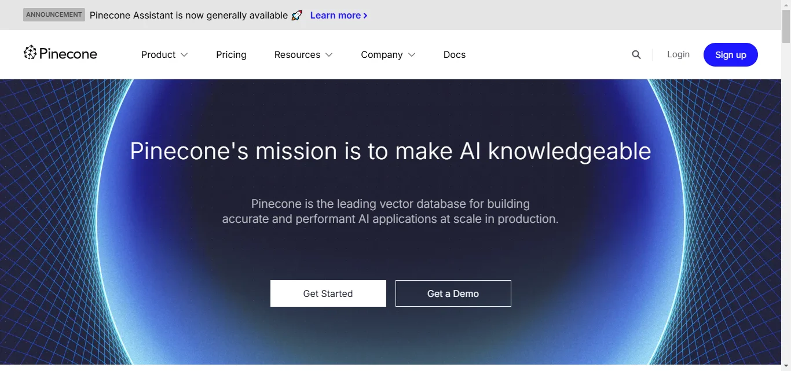Select the Product menu label
Viewport: 791px width, 371px height.
coord(158,54)
